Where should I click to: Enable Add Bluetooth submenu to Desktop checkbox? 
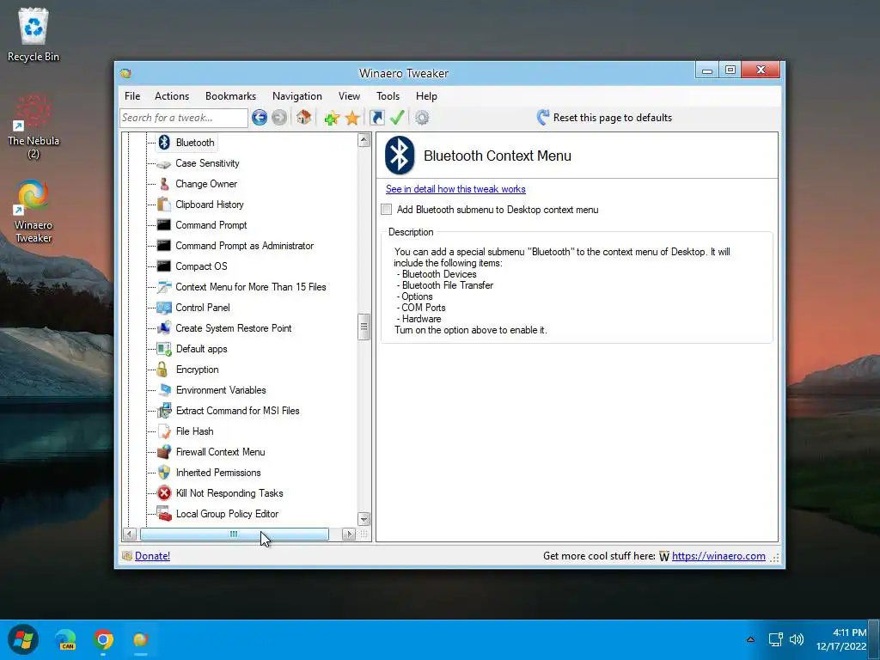(x=386, y=210)
